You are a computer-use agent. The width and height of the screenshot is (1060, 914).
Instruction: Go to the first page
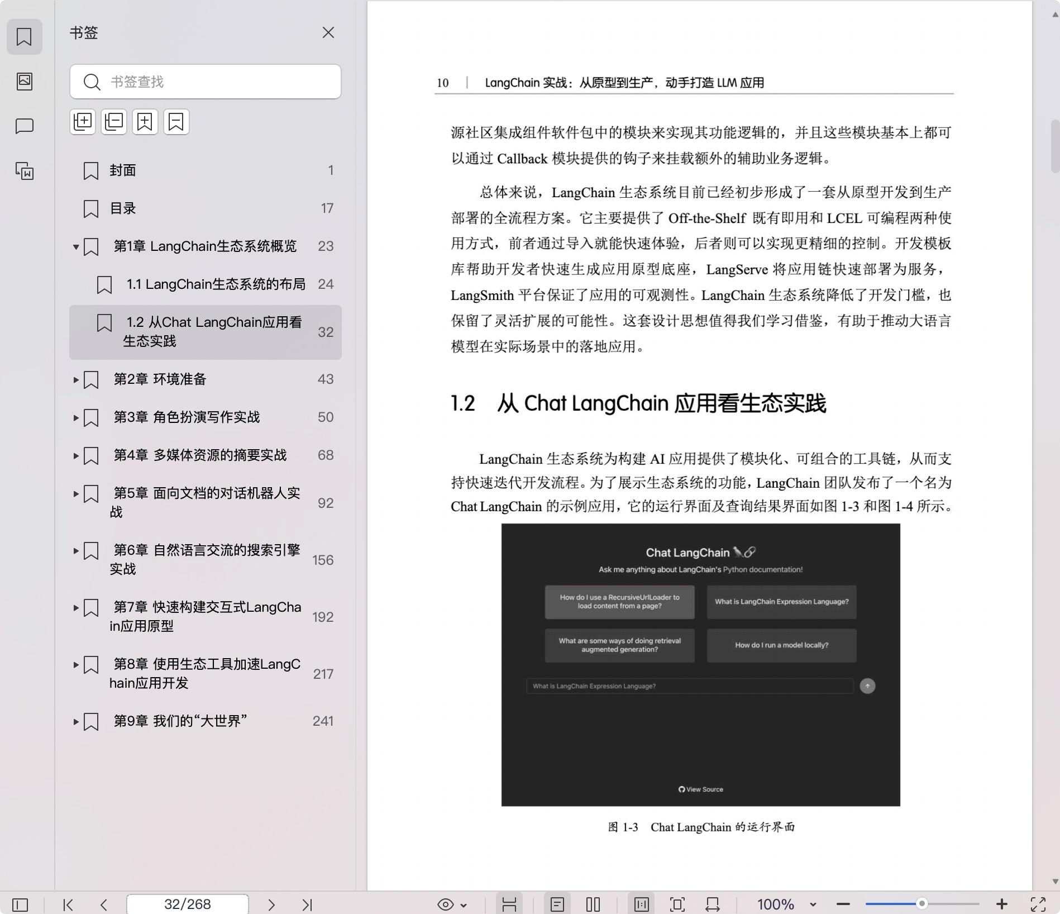coord(68,905)
